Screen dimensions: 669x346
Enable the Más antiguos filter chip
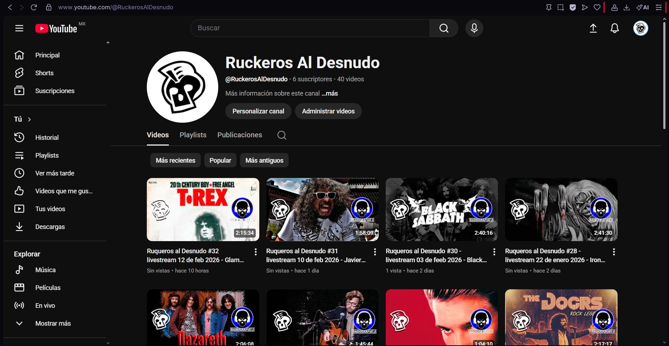coord(264,160)
